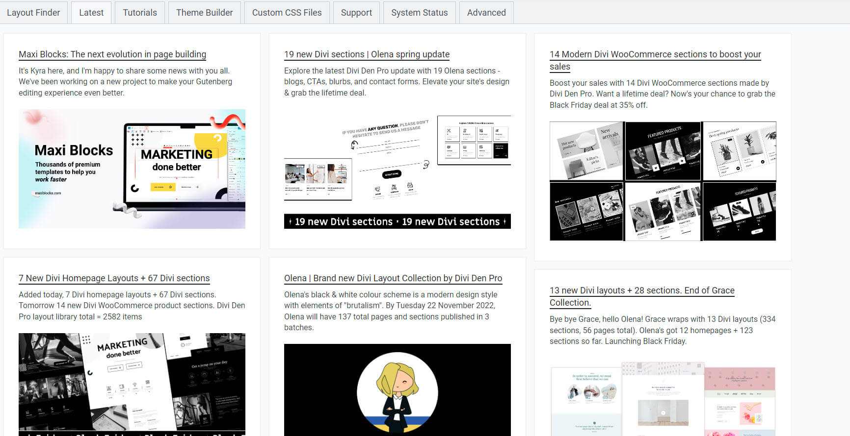Viewport: 850px width, 436px height.
Task: Open the Tutorials tab
Action: pyautogui.click(x=140, y=13)
